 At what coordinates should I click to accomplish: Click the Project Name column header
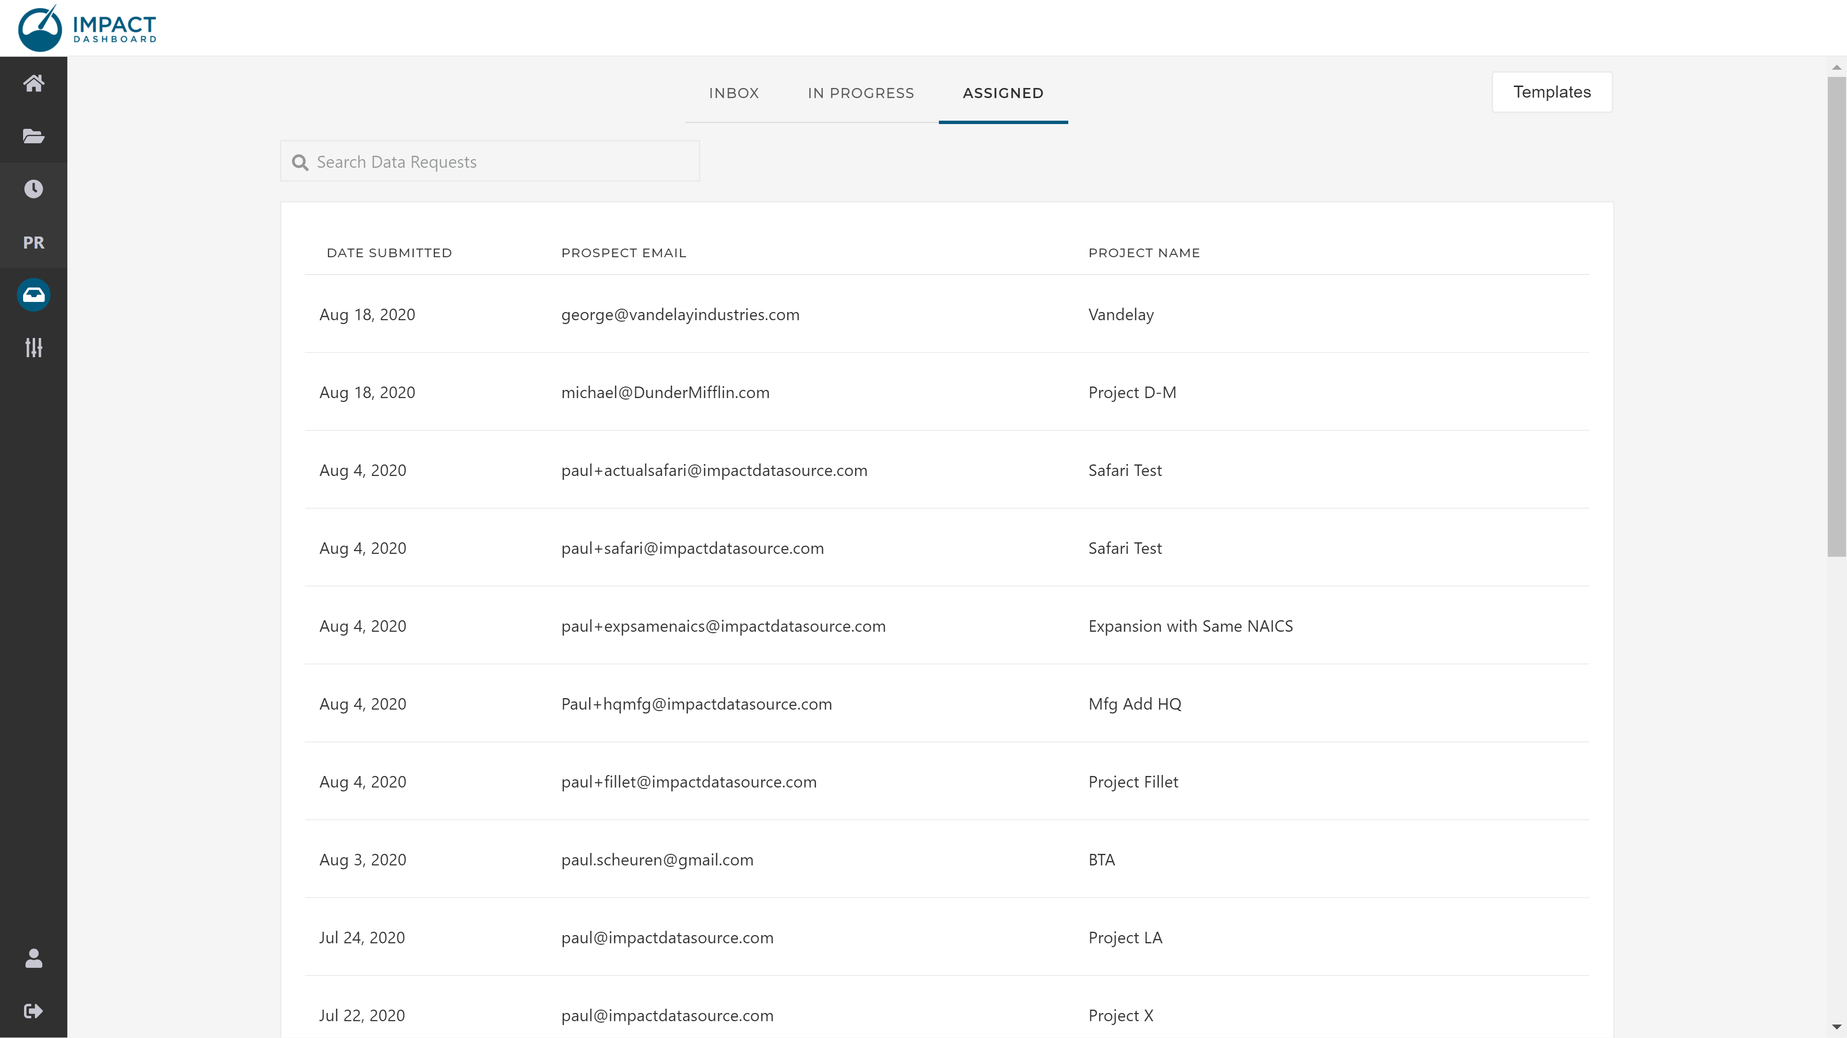[1144, 253]
